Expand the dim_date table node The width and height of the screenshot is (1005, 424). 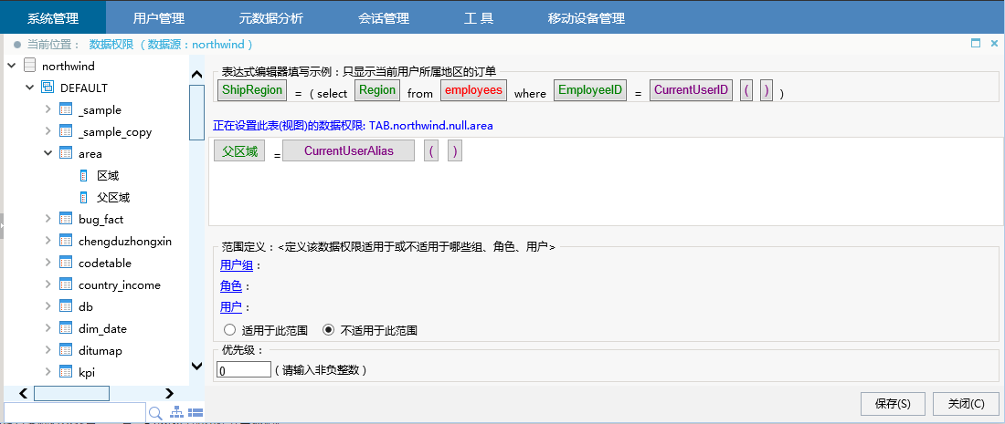[48, 328]
